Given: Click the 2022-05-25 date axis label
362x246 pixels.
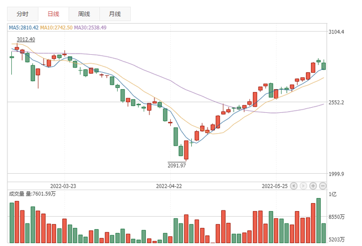Looking at the screenshot, I should point(275,185).
